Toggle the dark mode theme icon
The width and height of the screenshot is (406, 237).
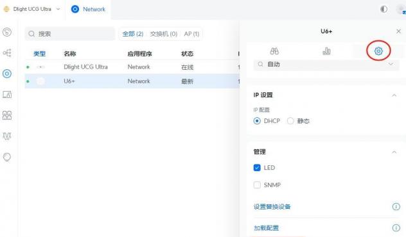pos(384,9)
